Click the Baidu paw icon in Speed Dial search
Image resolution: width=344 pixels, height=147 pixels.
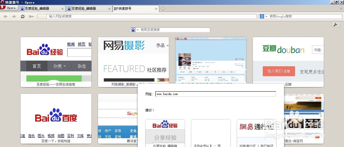point(133,30)
